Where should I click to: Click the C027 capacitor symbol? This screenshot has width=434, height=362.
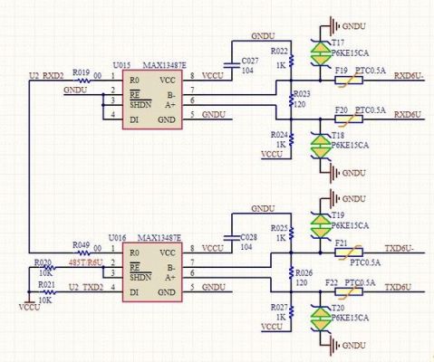click(232, 65)
